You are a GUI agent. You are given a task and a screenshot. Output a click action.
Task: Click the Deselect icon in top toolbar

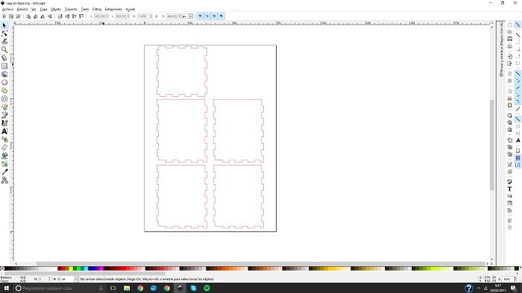19,16
